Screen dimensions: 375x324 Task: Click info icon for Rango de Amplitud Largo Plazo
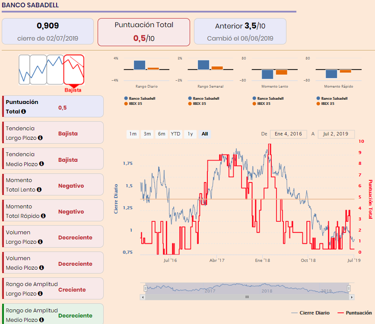click(40, 294)
